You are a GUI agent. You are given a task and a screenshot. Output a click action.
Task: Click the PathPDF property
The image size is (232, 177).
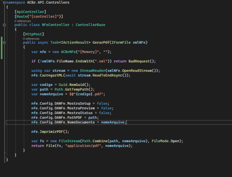click(75, 118)
